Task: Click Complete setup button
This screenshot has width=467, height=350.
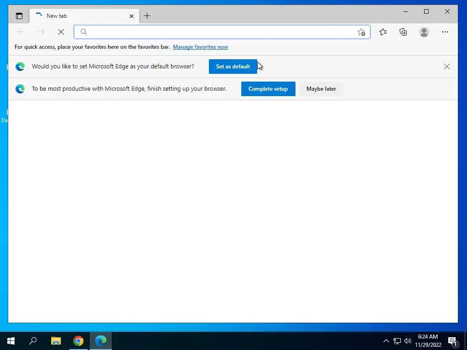Action: [x=268, y=89]
